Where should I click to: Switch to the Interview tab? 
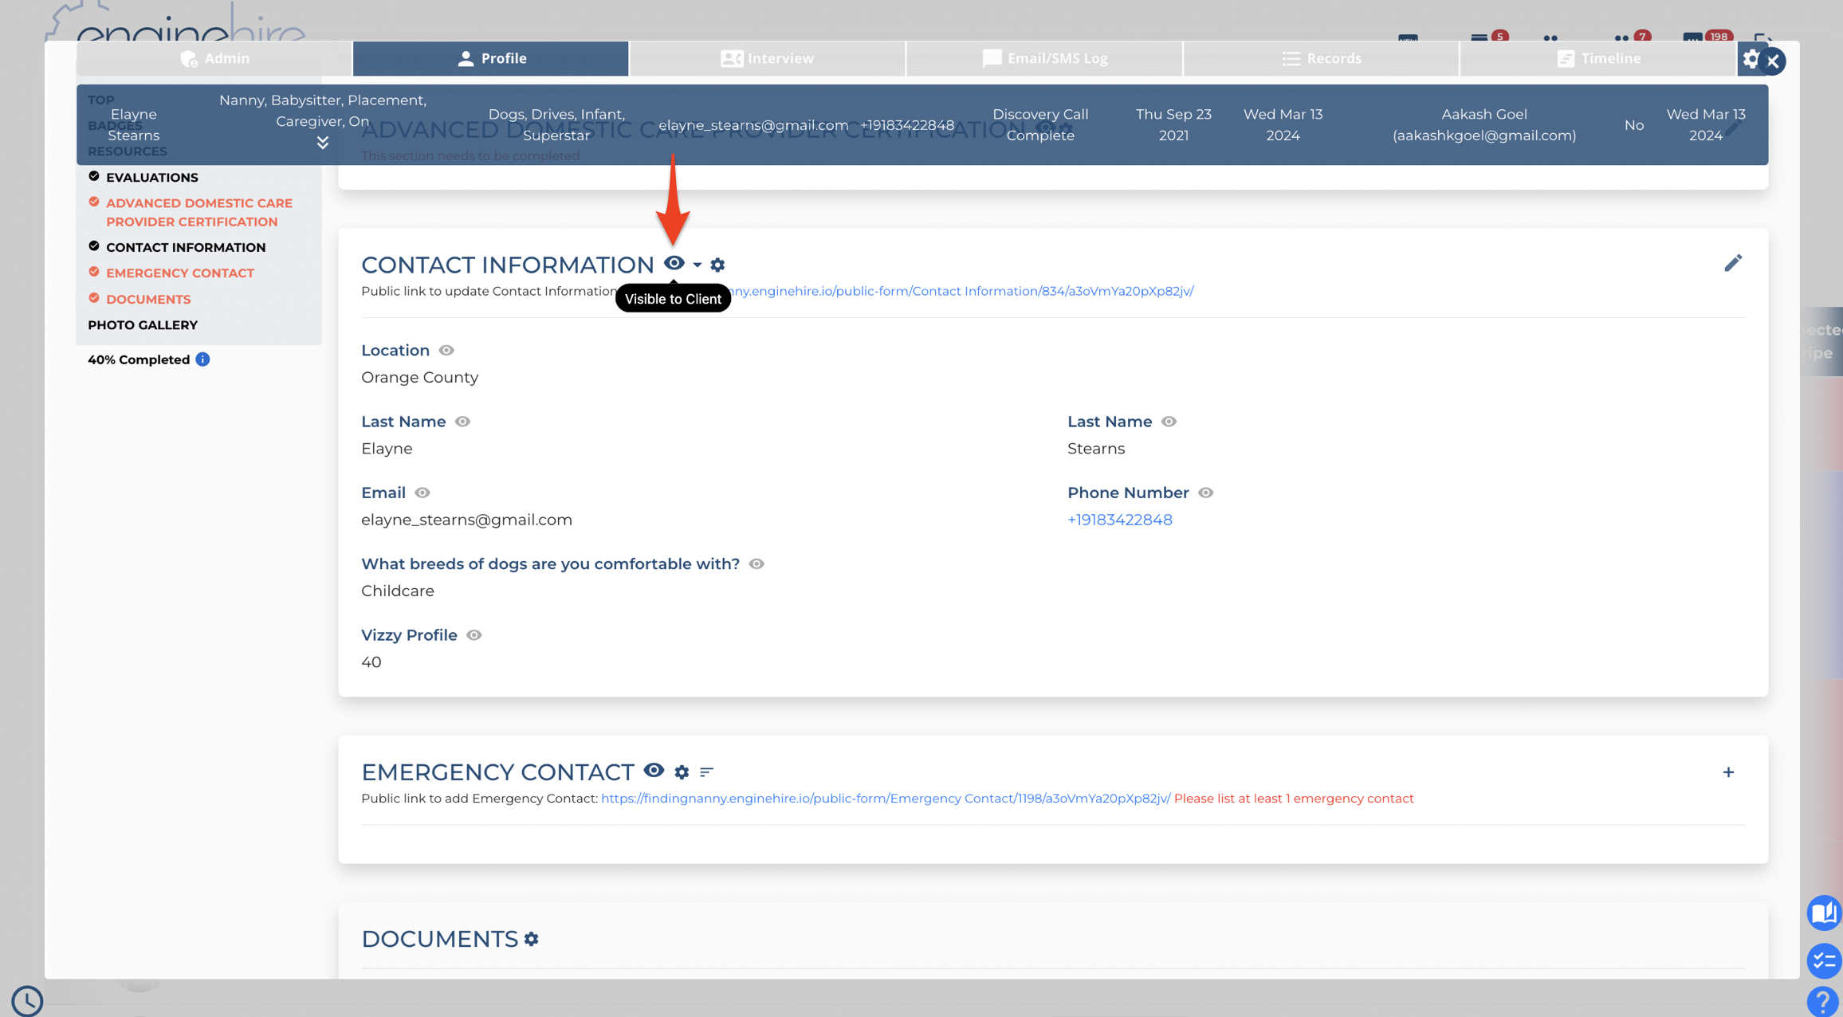pos(767,58)
